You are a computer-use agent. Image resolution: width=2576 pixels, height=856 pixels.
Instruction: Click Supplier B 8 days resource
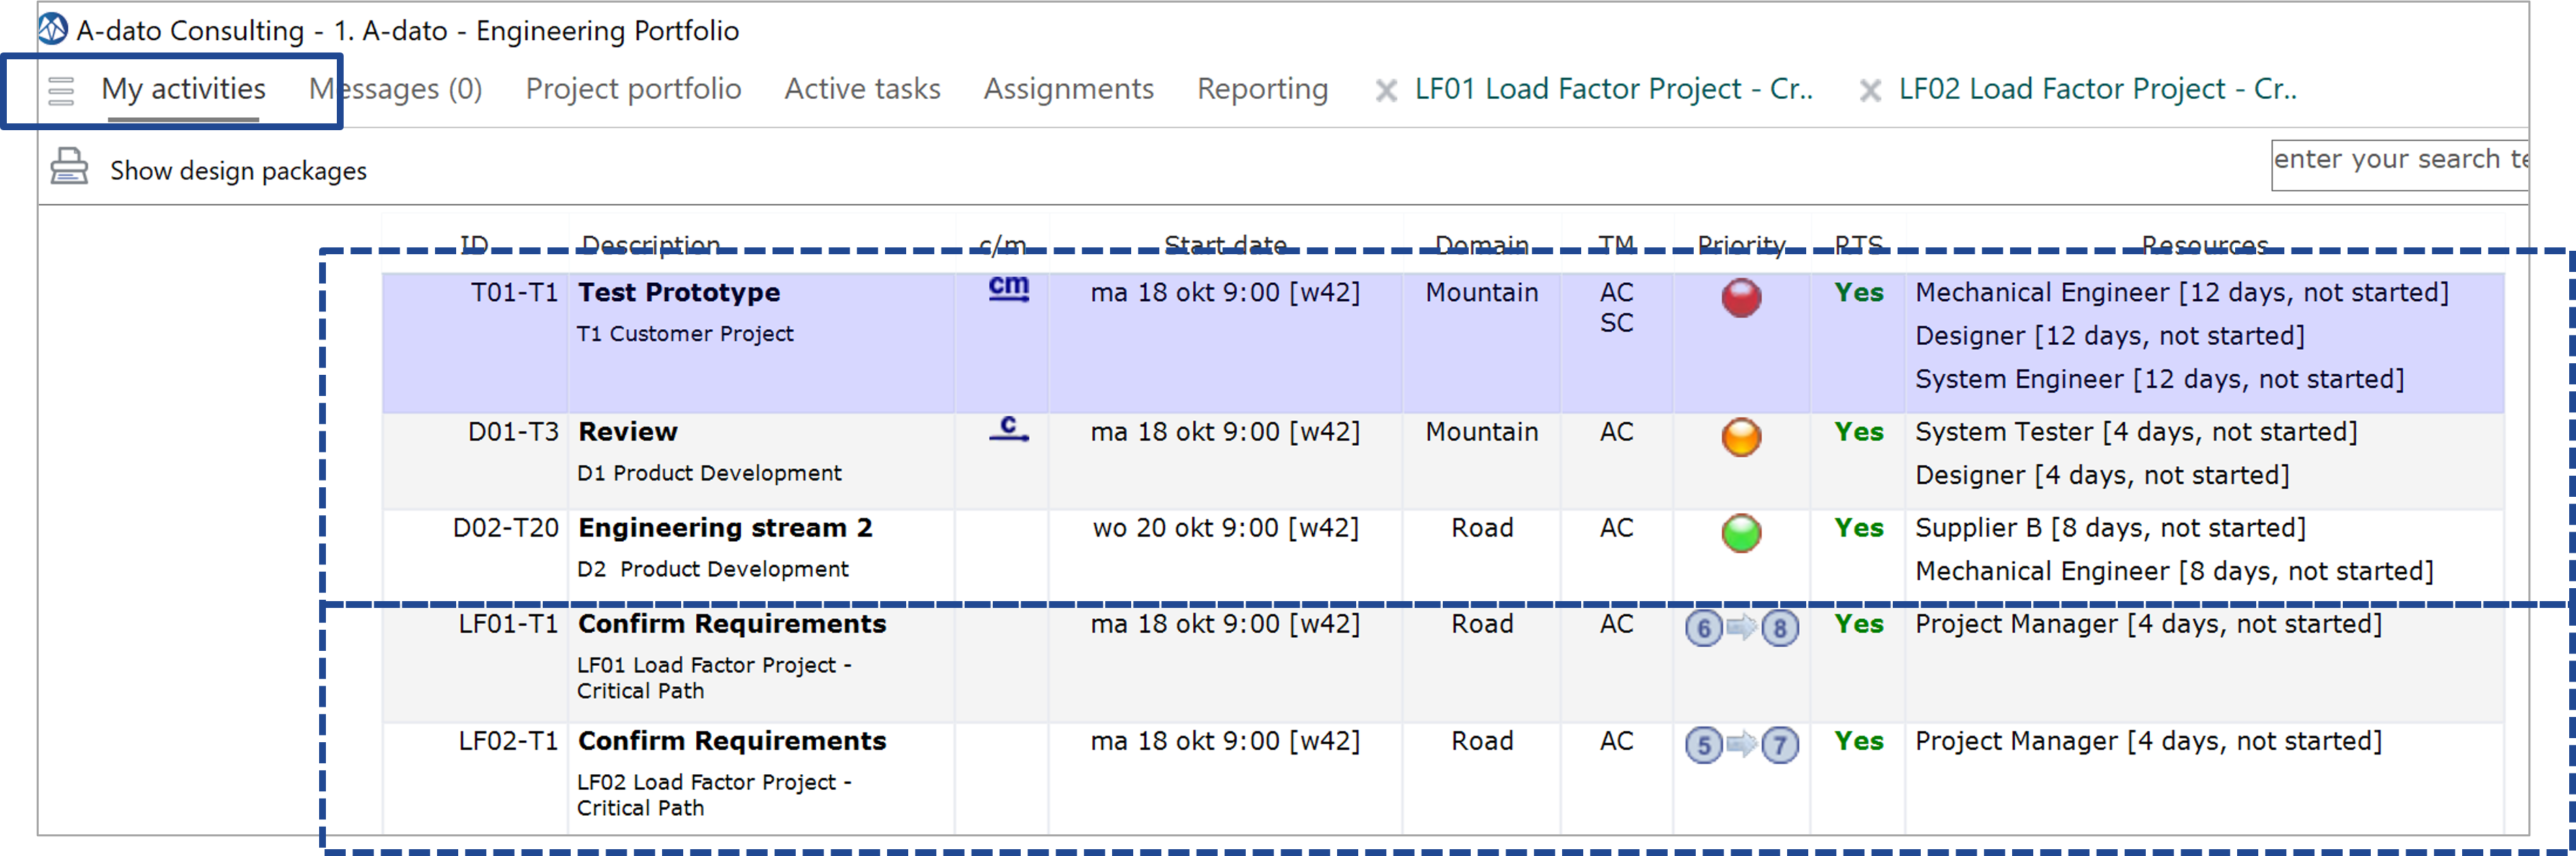coord(2111,528)
